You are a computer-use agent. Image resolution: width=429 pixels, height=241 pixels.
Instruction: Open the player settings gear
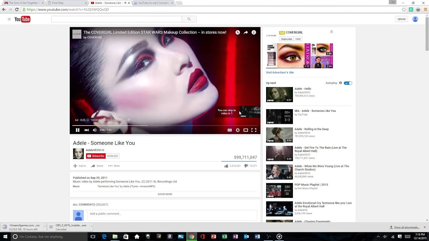click(238, 130)
